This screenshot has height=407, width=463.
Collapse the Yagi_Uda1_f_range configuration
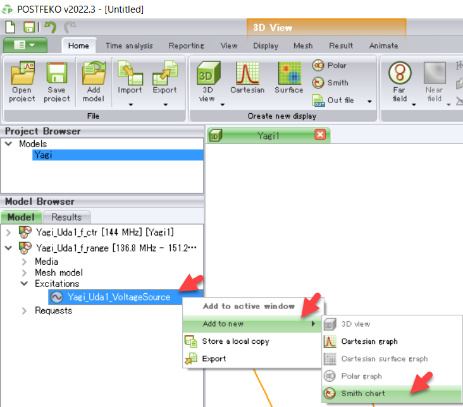click(x=9, y=248)
